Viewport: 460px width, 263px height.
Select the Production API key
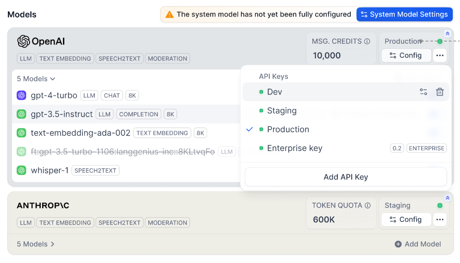click(x=288, y=130)
